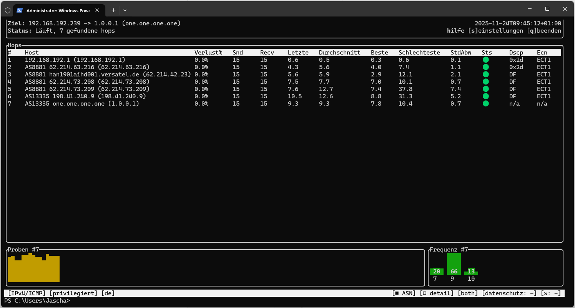Click the Frequenz #7 panel title
Viewport: 575px width, 308px height.
click(x=449, y=250)
